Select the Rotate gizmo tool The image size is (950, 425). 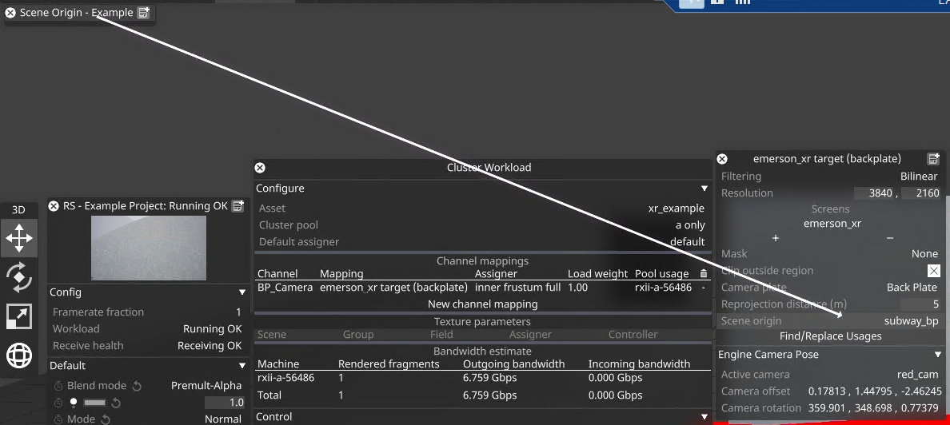tap(19, 276)
